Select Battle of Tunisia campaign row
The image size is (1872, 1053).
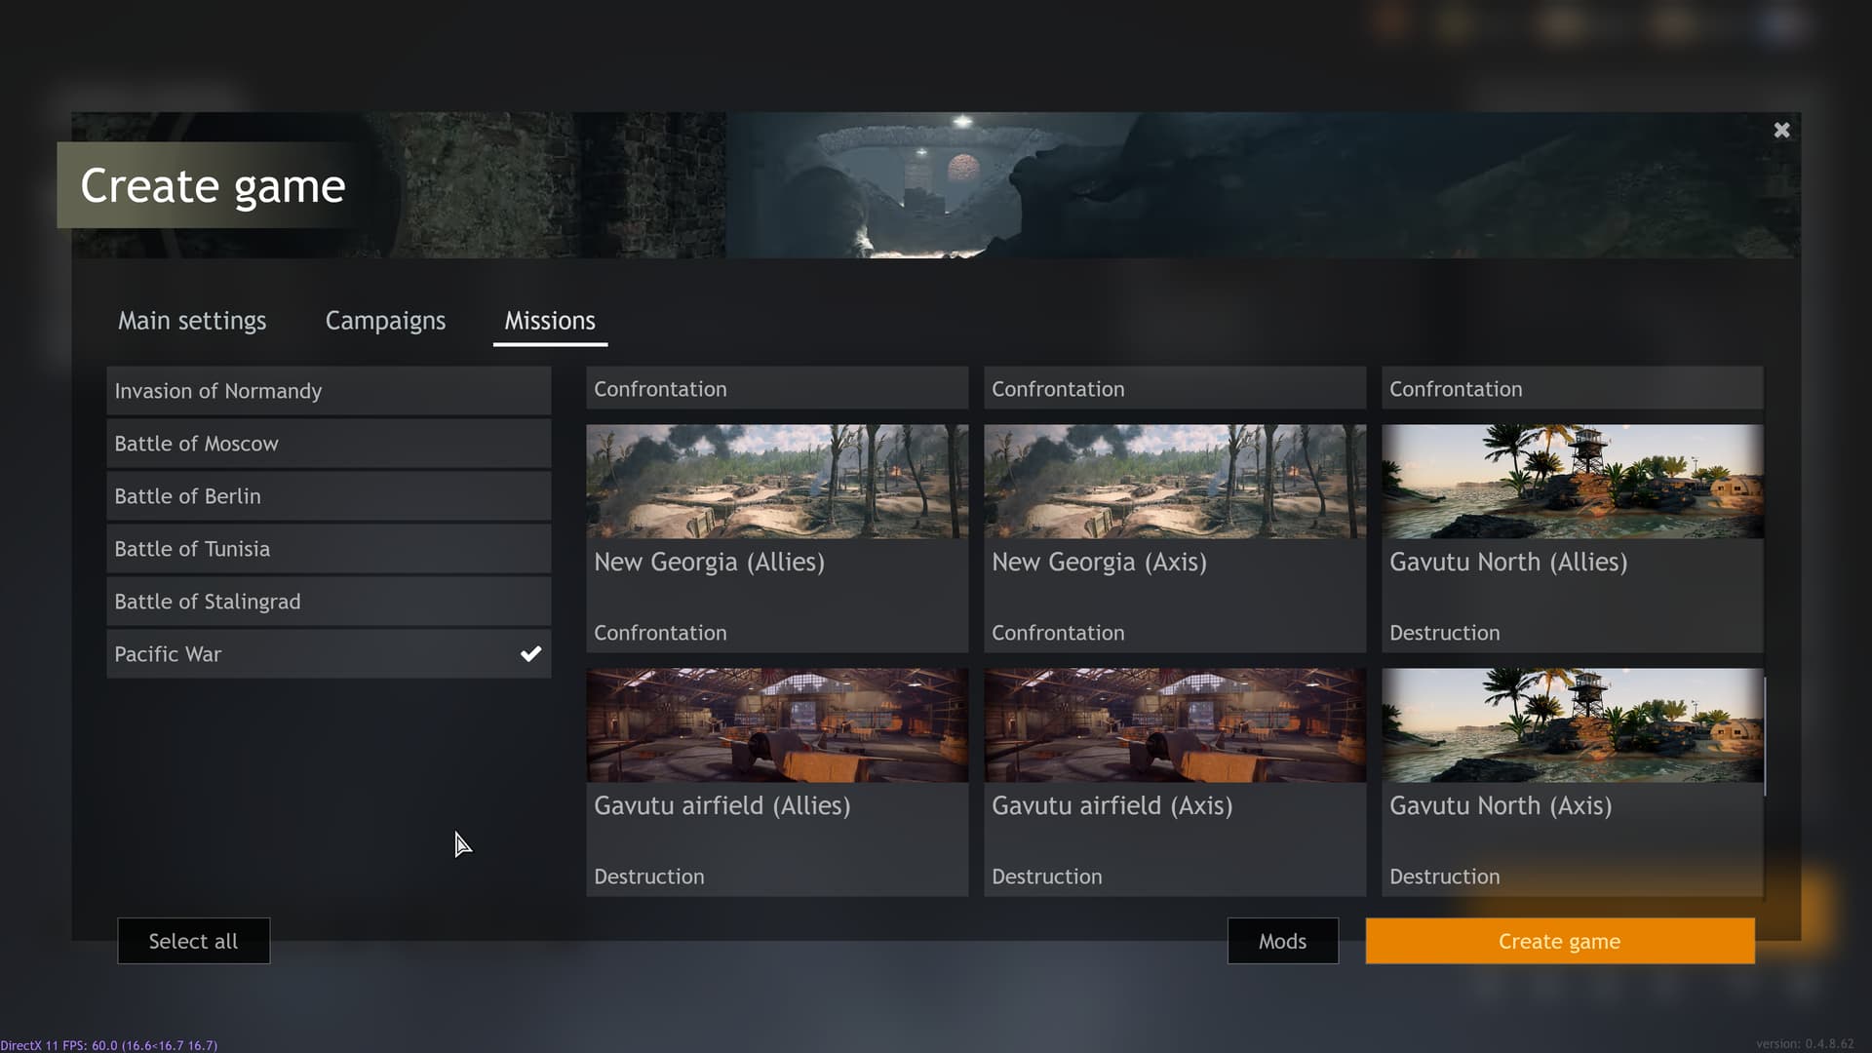coord(329,549)
